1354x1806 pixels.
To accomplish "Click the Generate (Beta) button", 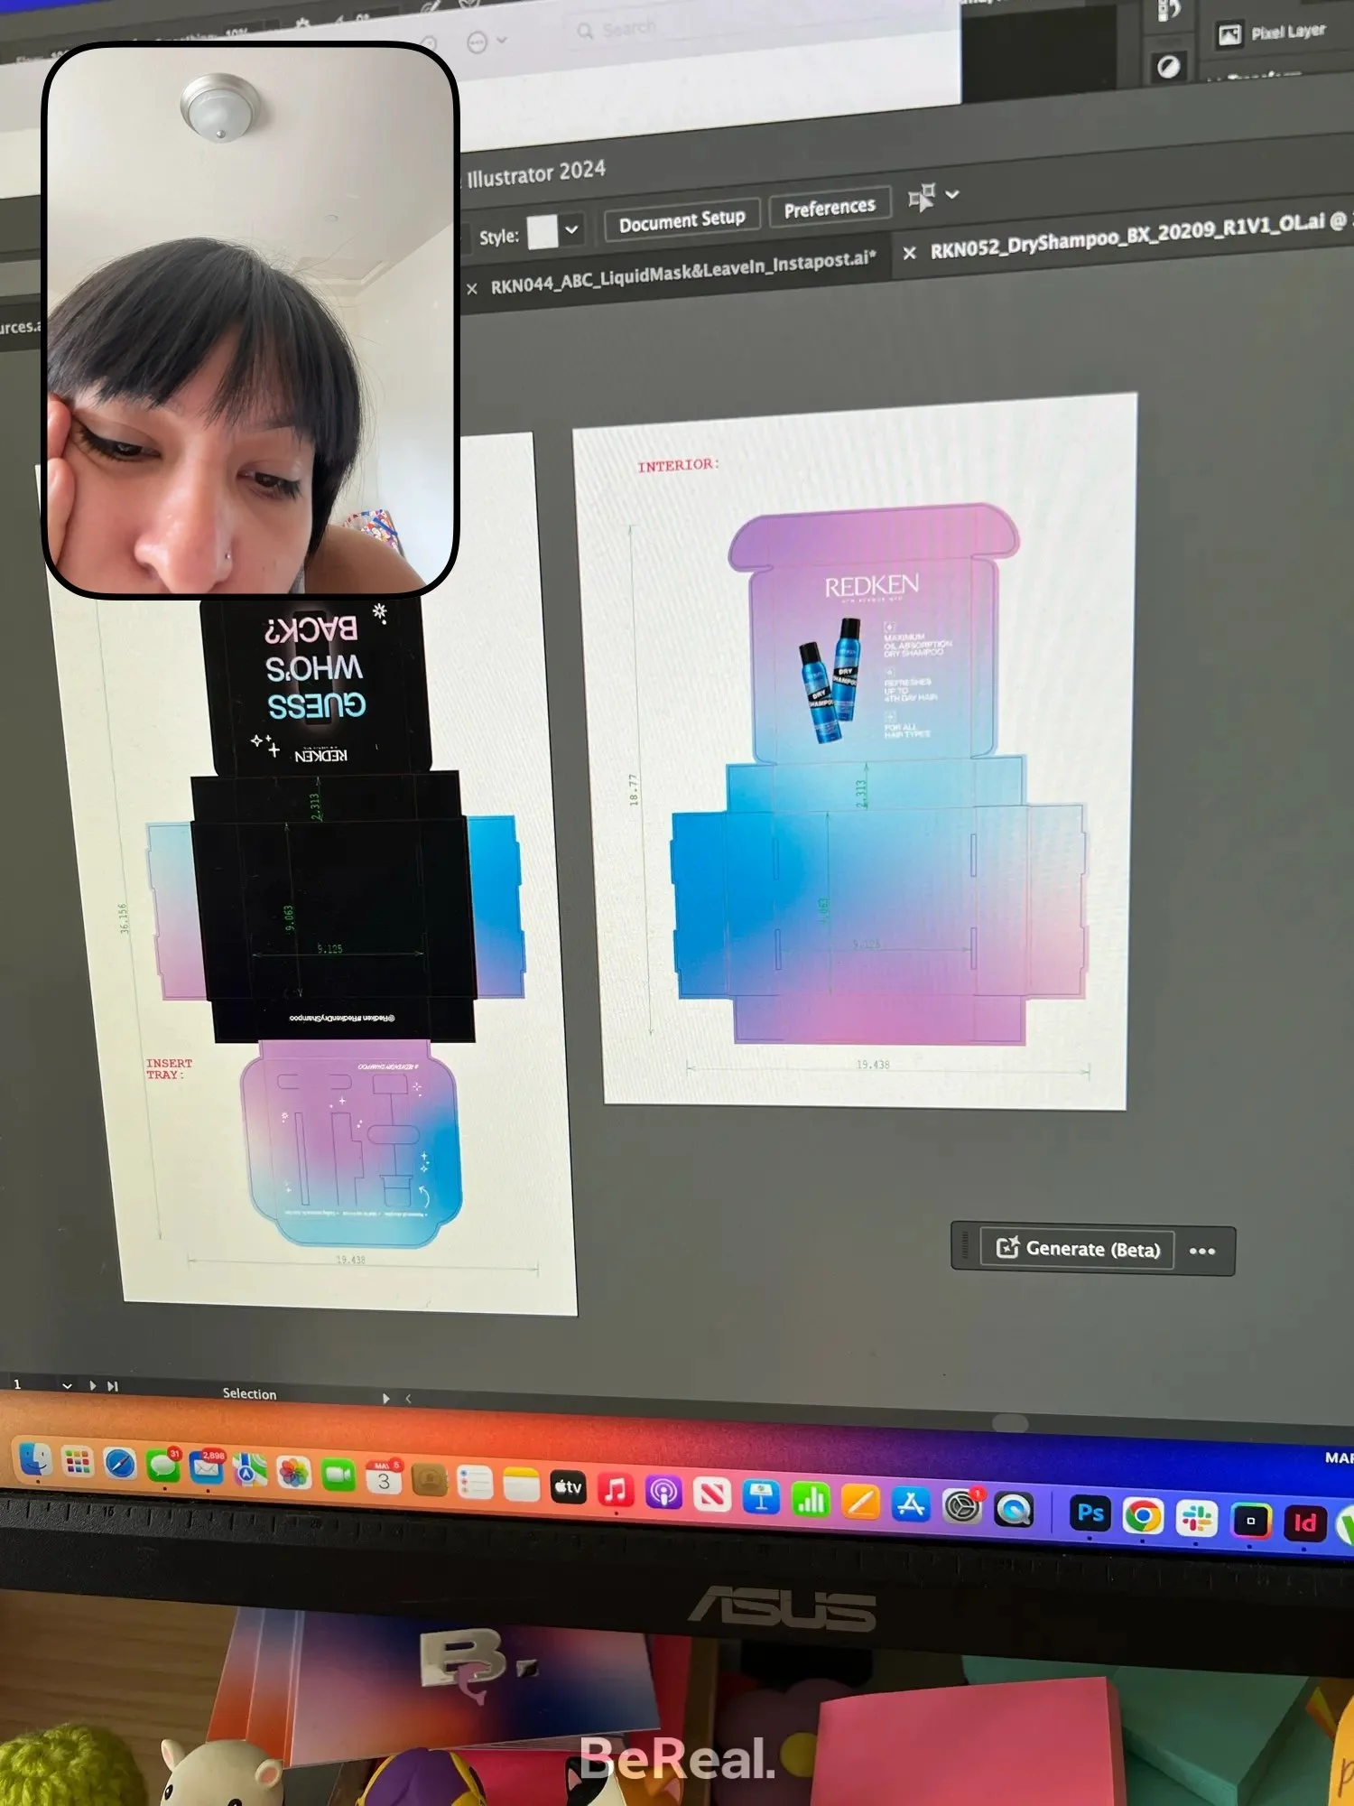I will 1077,1249.
